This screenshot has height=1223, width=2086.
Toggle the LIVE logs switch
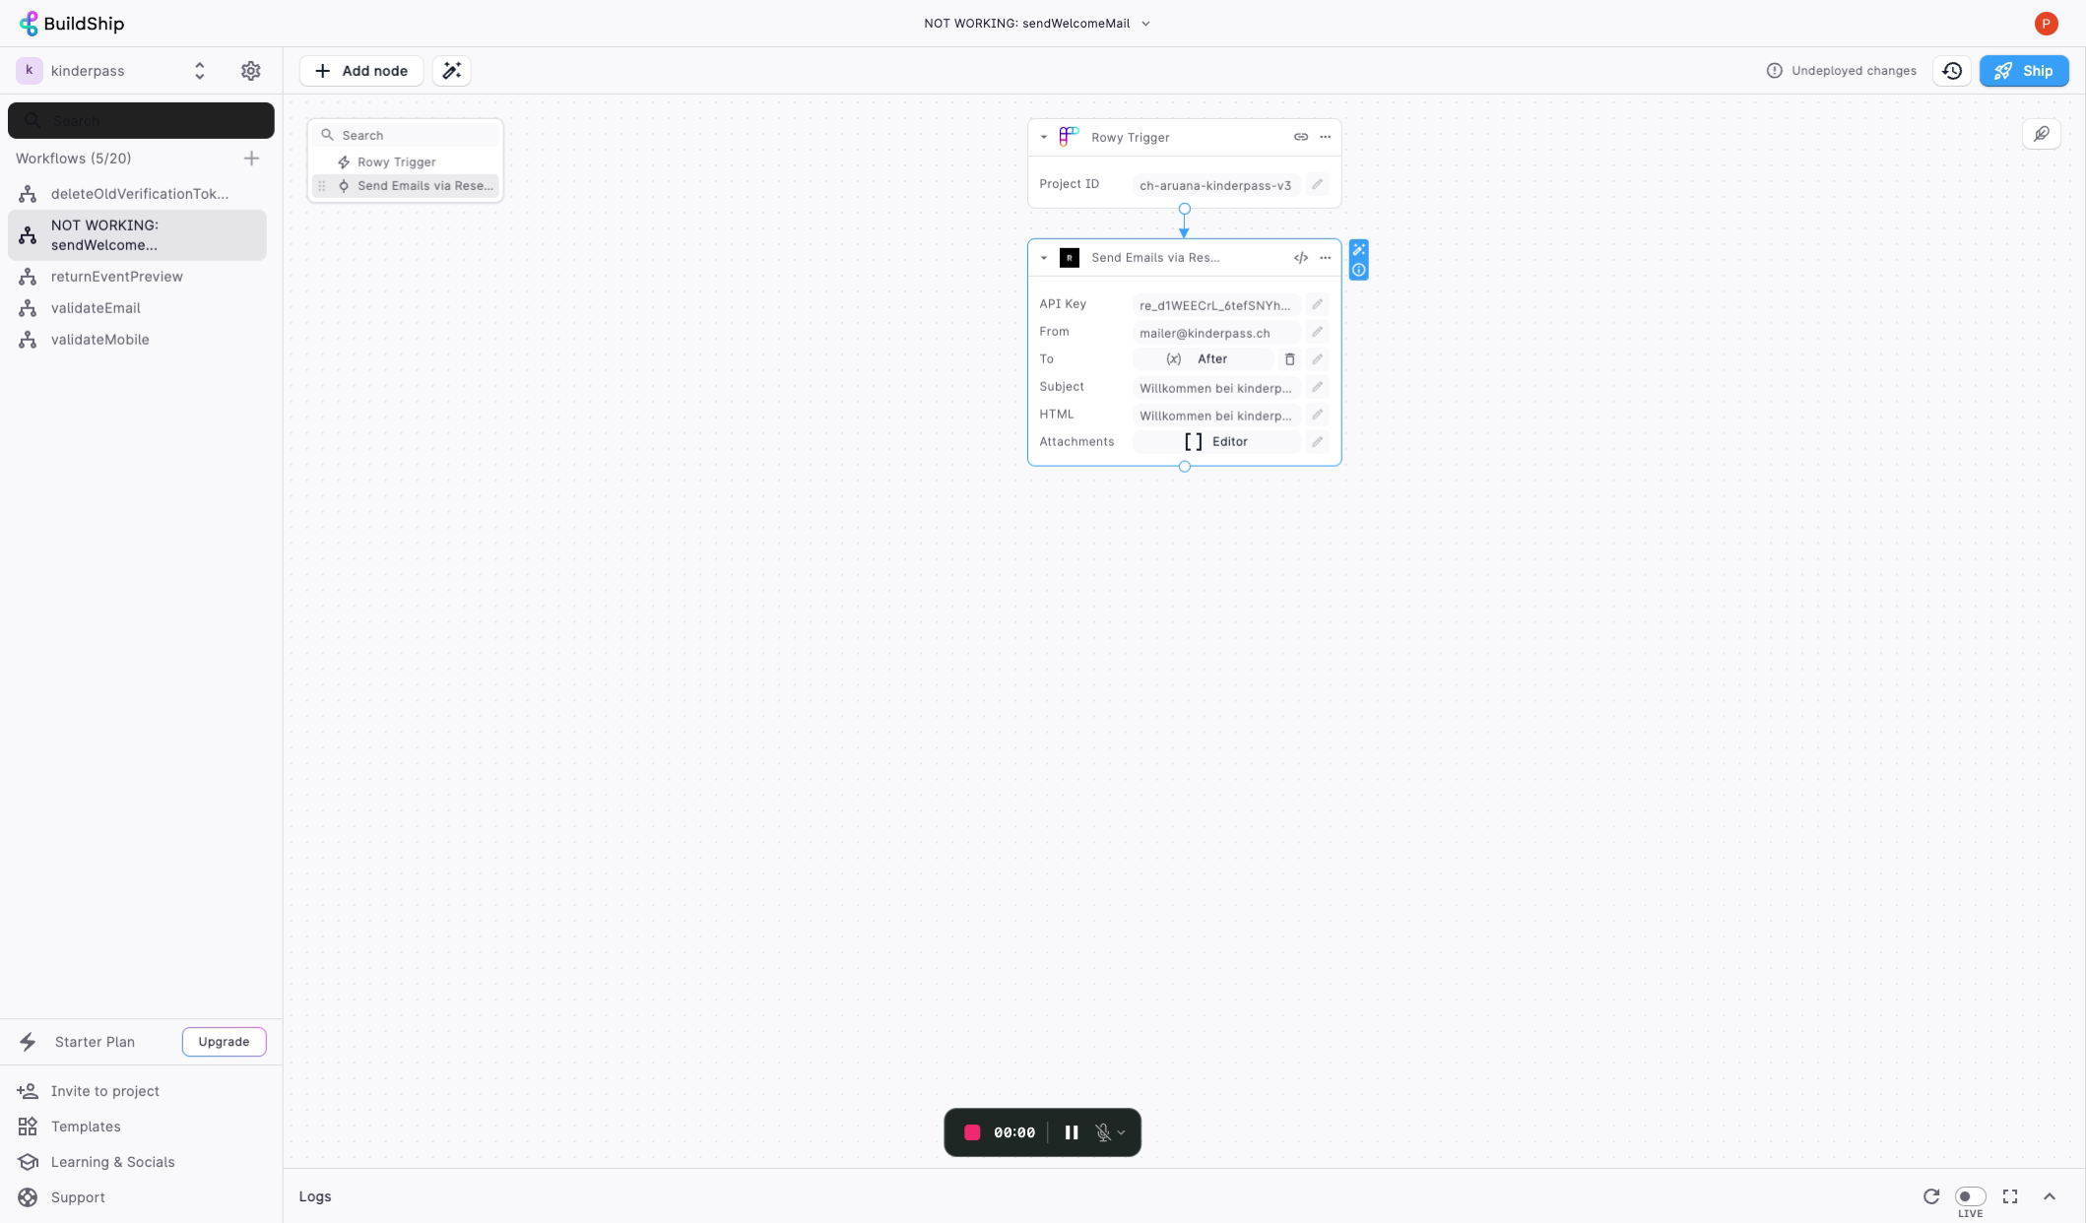[1970, 1196]
